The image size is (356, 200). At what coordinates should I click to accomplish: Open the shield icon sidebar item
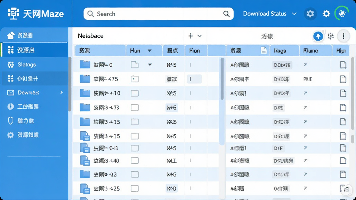pyautogui.click(x=11, y=121)
